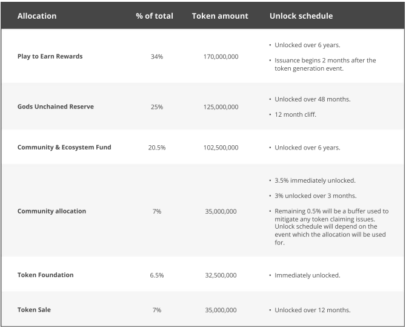Click the 20.5% percentage cell
Viewport: 406px width, 328px height.
[x=156, y=147]
